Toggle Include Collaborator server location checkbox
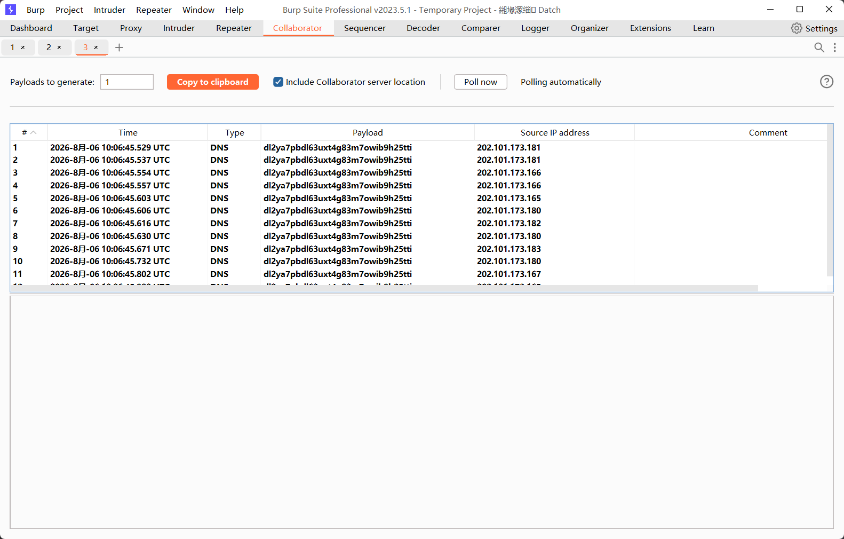 278,82
